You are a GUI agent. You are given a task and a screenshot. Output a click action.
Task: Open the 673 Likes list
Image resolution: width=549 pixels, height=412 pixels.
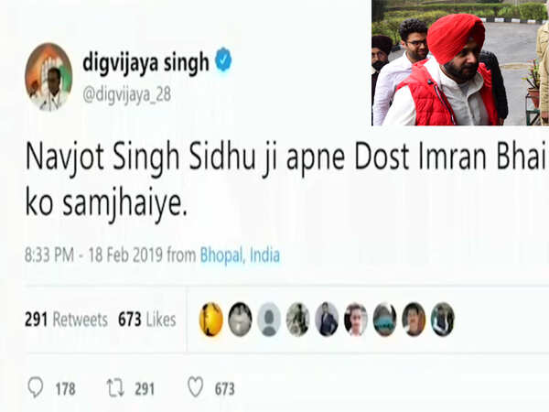147,320
